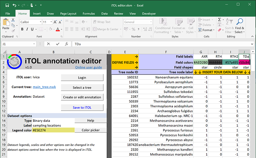Open Sort & Filter menu
Image resolution: width=256 pixels, height=158 pixels.
(x=229, y=26)
